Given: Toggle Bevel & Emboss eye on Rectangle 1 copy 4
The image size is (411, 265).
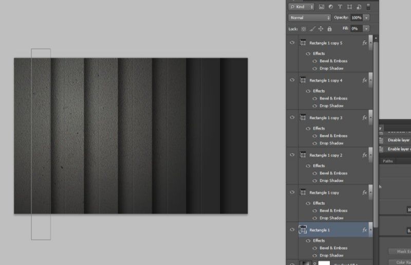Looking at the screenshot, I should click(x=315, y=98).
